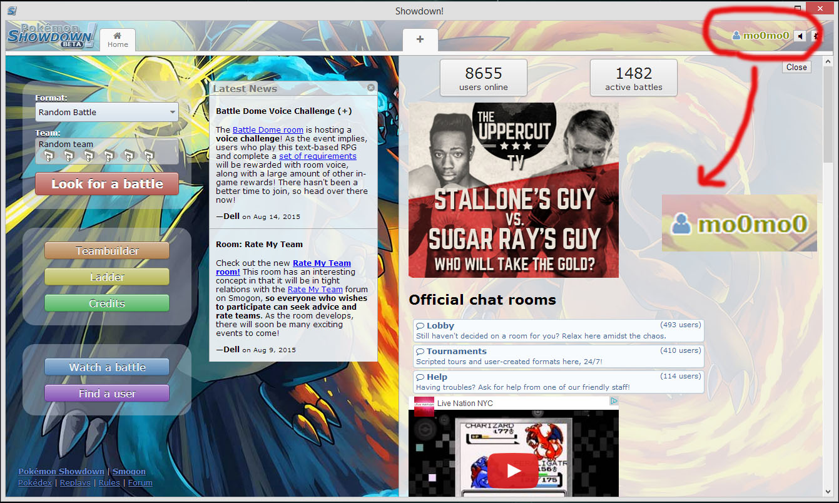Expand the Random Battle format dropdown

point(107,112)
